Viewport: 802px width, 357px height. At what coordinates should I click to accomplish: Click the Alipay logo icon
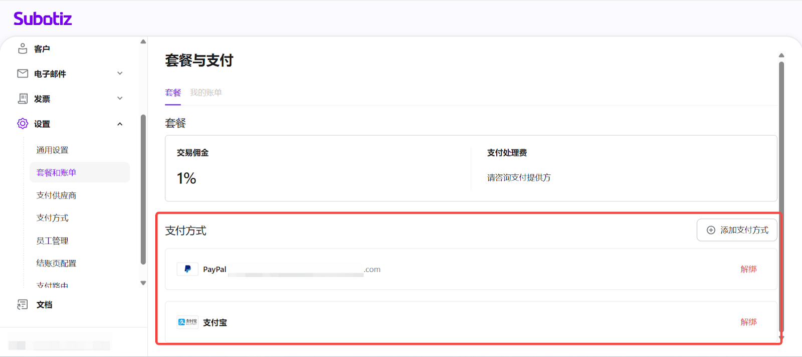[187, 322]
